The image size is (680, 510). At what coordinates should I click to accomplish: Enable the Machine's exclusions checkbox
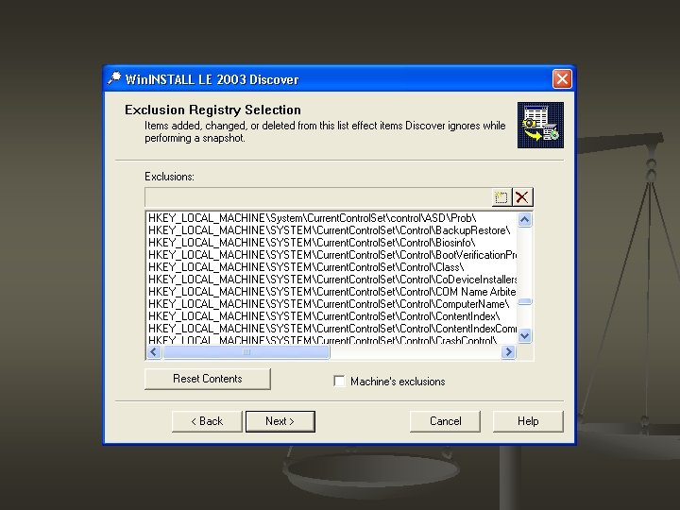339,381
